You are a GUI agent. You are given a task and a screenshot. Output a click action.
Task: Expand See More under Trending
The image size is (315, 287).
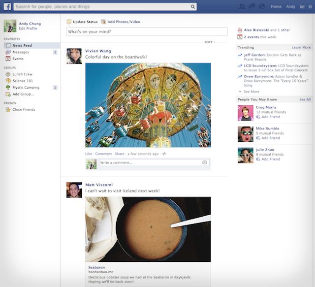[x=251, y=92]
